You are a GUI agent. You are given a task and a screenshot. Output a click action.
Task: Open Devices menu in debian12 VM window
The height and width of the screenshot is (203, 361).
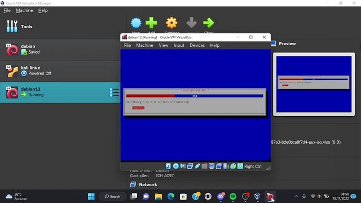tap(197, 45)
